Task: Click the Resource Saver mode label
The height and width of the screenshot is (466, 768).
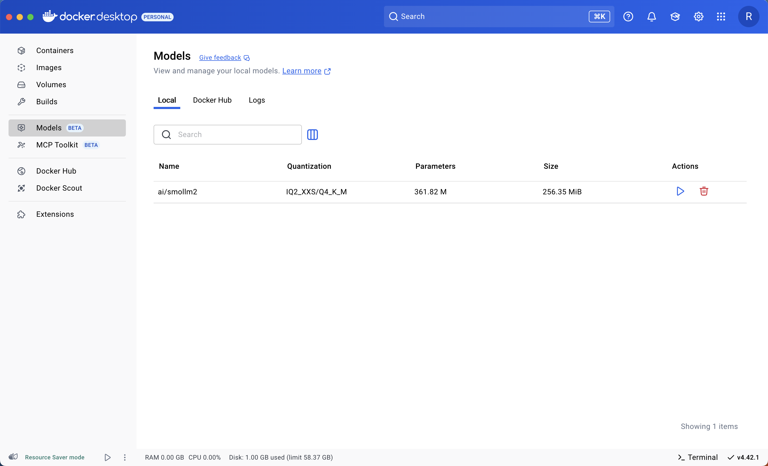Action: (x=55, y=457)
